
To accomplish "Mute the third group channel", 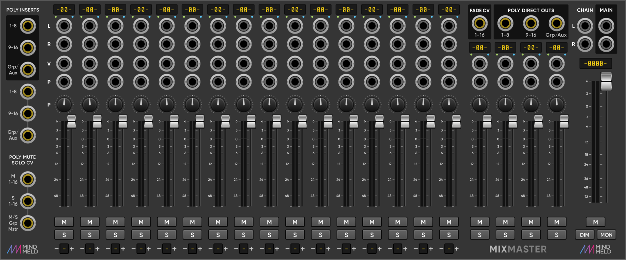I will (x=531, y=222).
